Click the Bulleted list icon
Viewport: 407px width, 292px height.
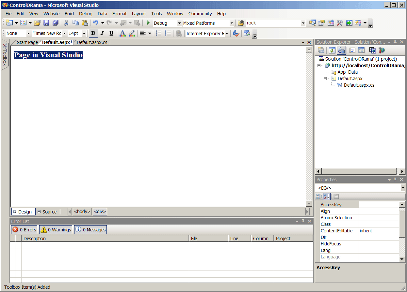(158, 33)
